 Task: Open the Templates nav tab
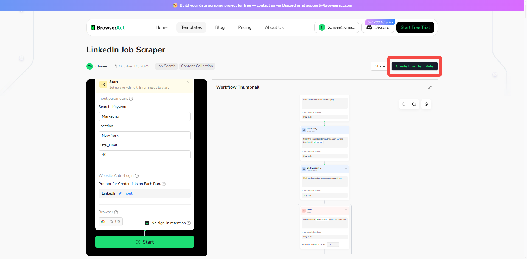point(191,27)
